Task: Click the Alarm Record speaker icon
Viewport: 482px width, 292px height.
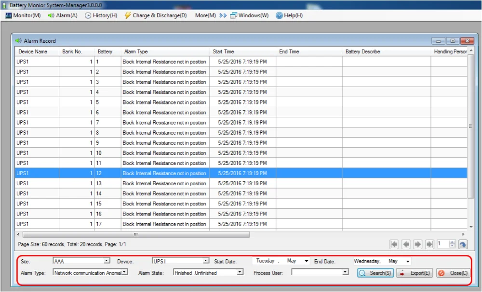Action: tap(18, 40)
